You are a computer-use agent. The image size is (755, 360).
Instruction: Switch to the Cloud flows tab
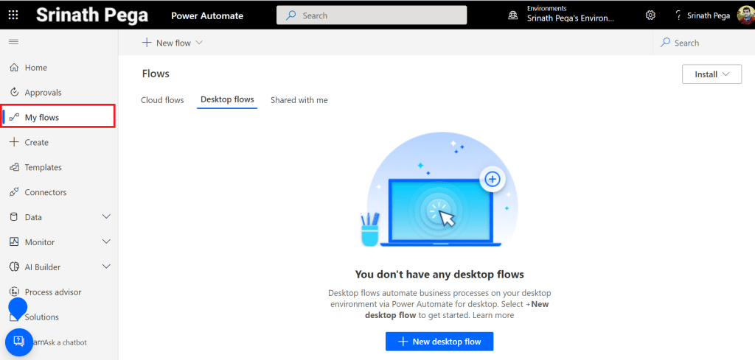[x=162, y=100]
